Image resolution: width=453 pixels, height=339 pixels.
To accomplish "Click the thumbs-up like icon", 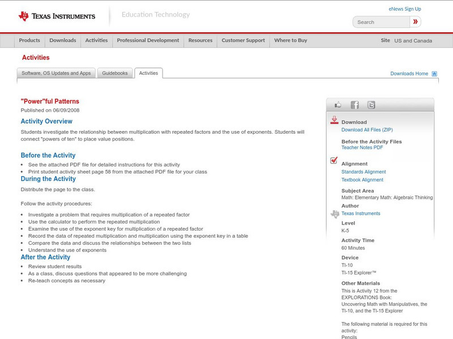I will [x=337, y=105].
